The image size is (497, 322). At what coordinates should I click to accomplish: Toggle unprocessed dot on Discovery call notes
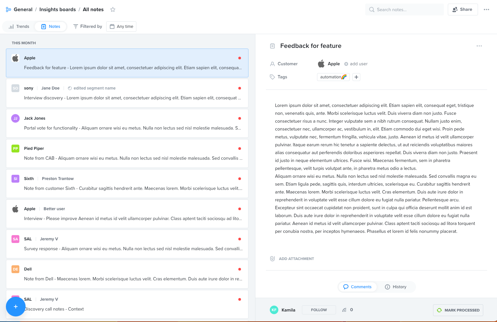(x=240, y=299)
